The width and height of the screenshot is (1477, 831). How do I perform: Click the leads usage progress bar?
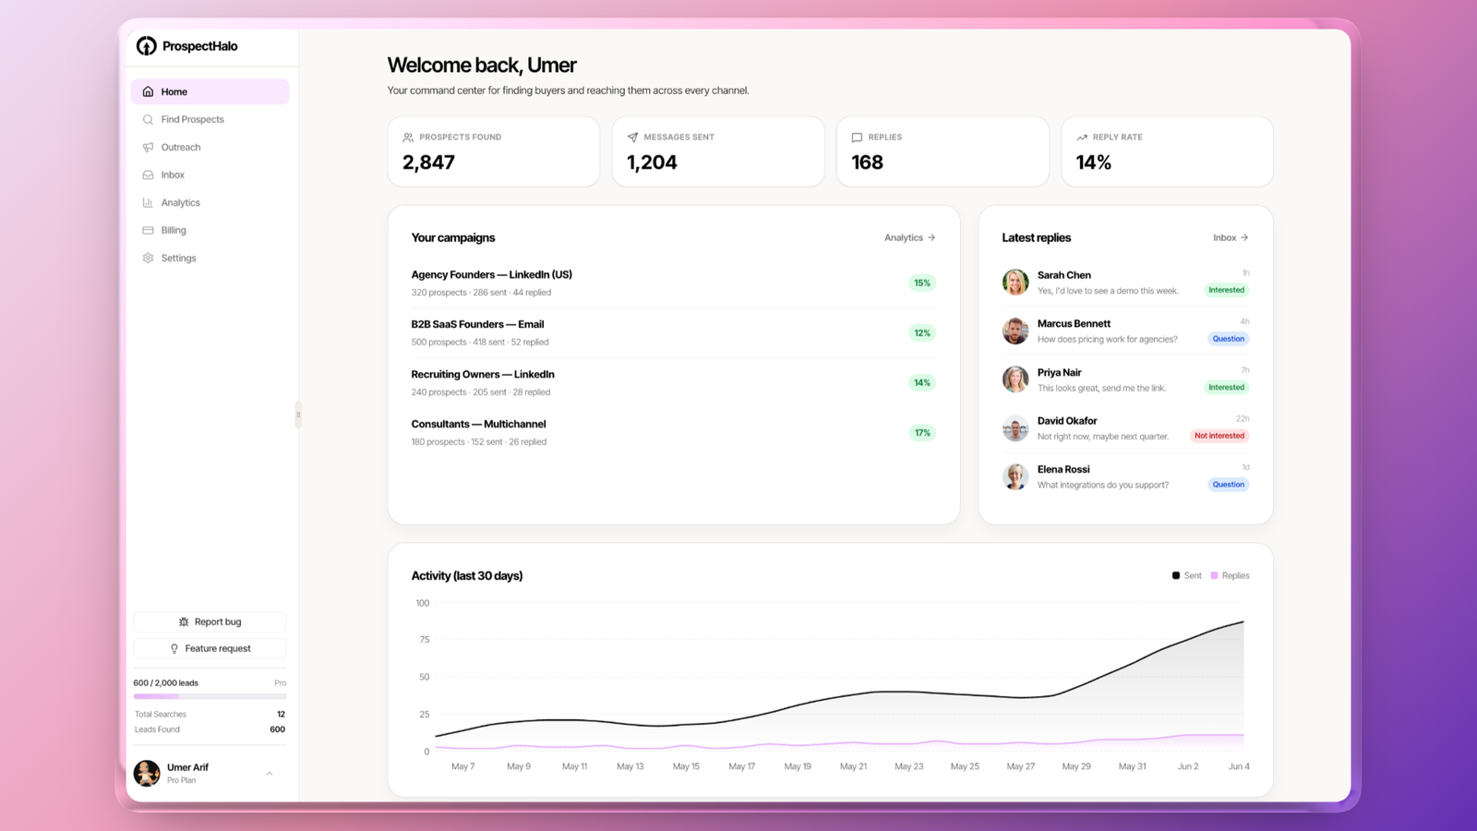210,696
